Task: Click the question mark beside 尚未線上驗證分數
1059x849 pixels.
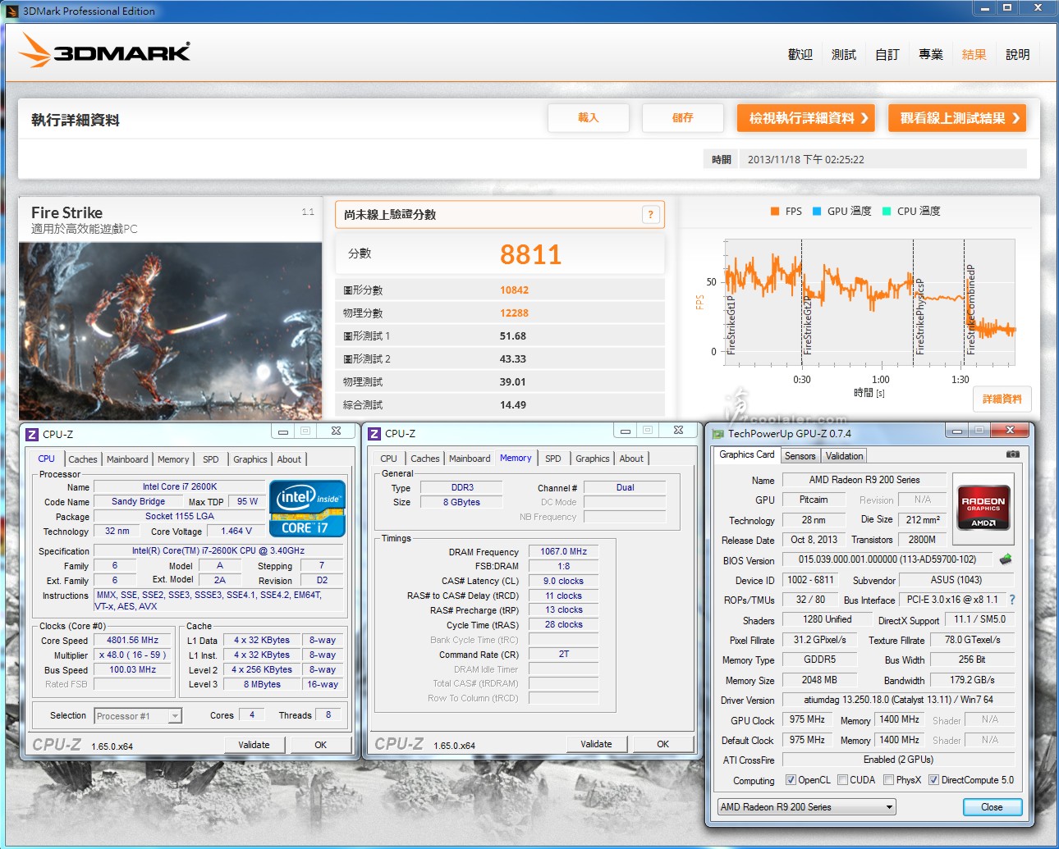Action: click(650, 215)
